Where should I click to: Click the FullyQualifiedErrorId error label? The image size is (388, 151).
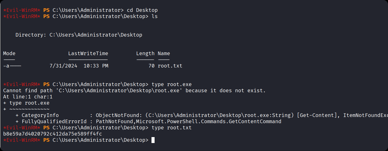[54, 121]
